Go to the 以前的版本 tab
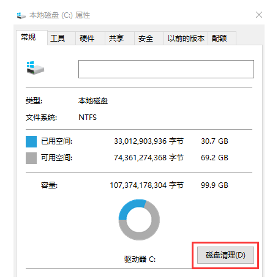The image size is (267, 279). coord(186,38)
